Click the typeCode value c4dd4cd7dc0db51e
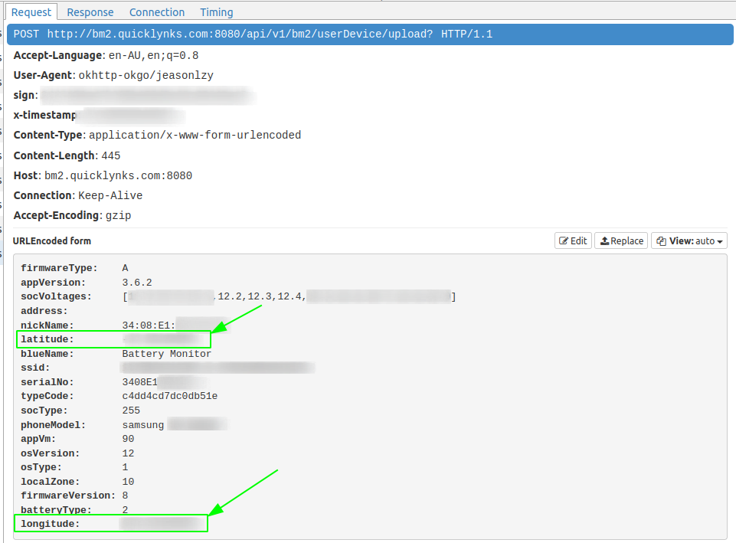The image size is (736, 543). pyautogui.click(x=169, y=396)
